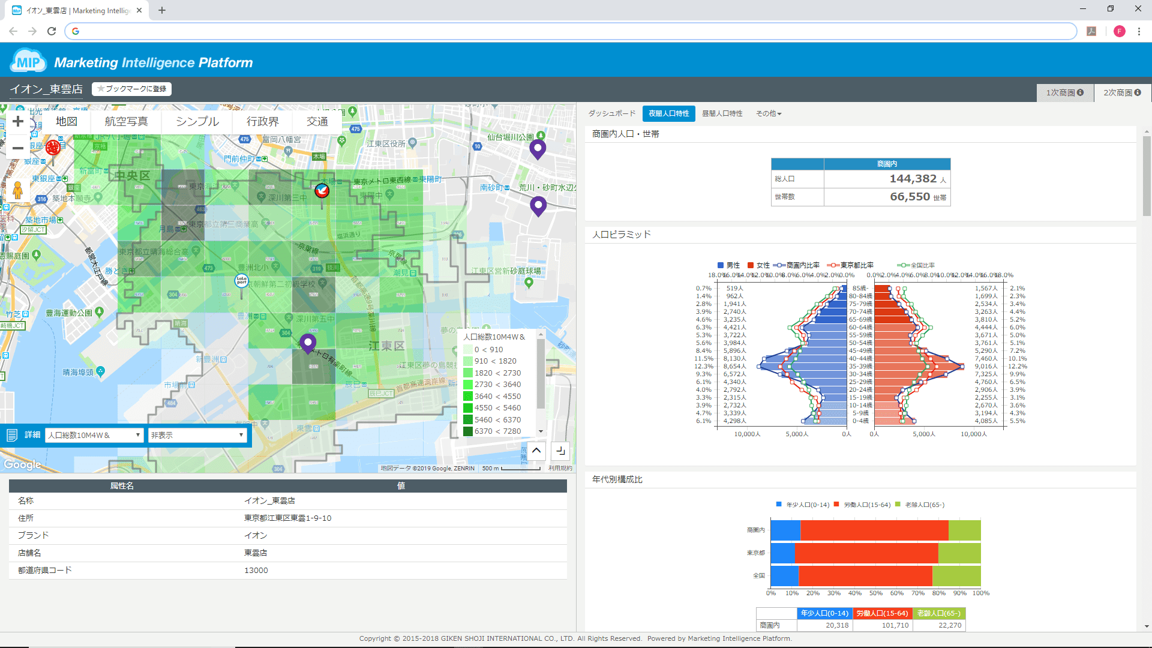Click the browser address bar
The width and height of the screenshot is (1152, 648).
click(570, 31)
